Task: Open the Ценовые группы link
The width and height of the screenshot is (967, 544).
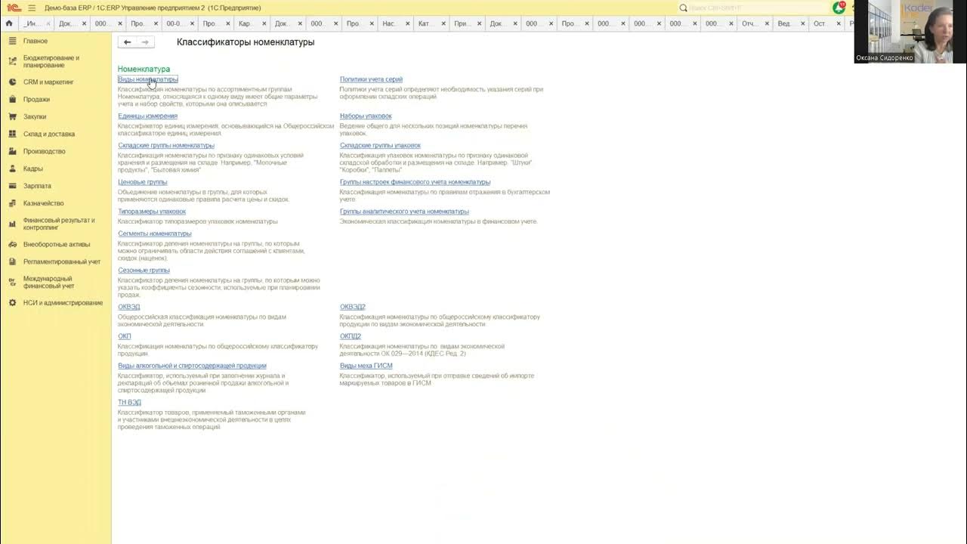Action: coord(143,182)
